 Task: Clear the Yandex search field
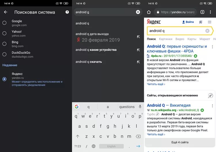click(x=207, y=31)
